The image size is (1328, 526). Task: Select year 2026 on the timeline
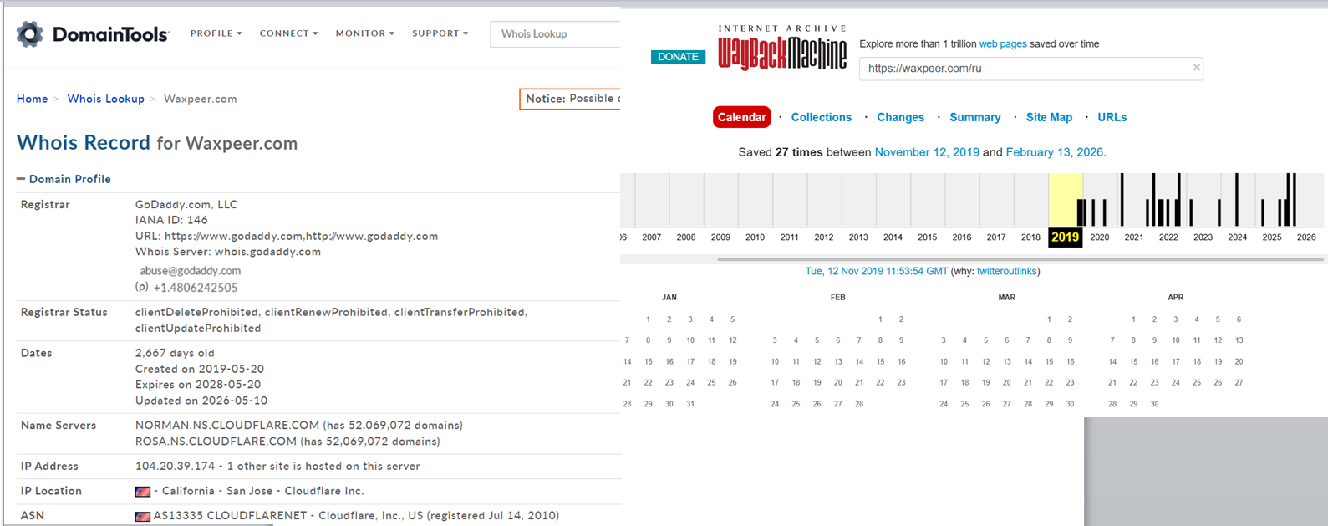1306,237
